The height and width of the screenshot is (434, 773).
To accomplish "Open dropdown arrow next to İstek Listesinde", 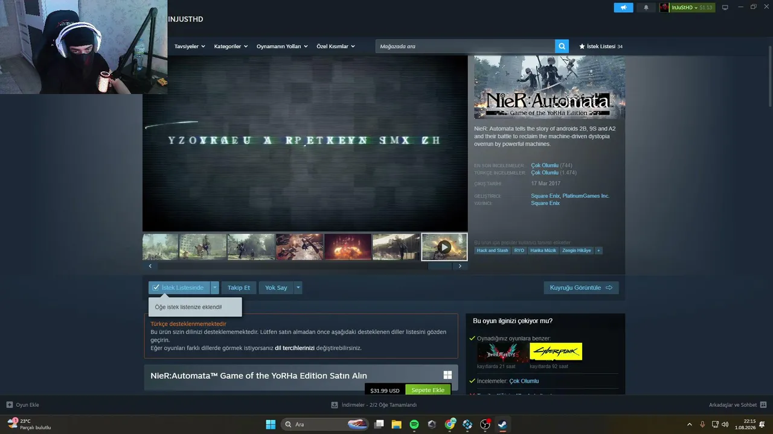I will coord(214,288).
